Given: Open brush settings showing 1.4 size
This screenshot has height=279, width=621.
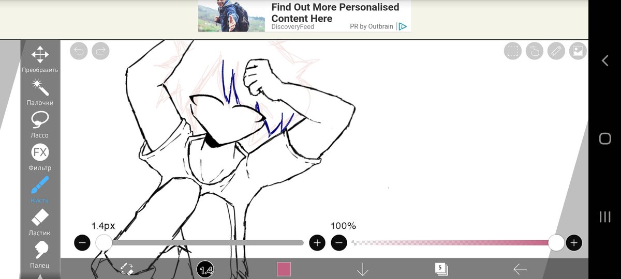Looking at the screenshot, I should click(x=205, y=269).
